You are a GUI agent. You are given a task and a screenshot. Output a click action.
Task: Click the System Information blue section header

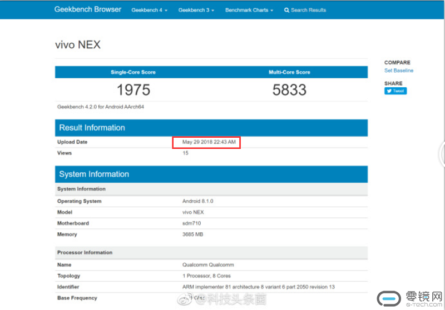[x=211, y=174]
